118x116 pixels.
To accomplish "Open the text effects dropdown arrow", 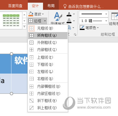I will pyautogui.click(x=73, y=28).
